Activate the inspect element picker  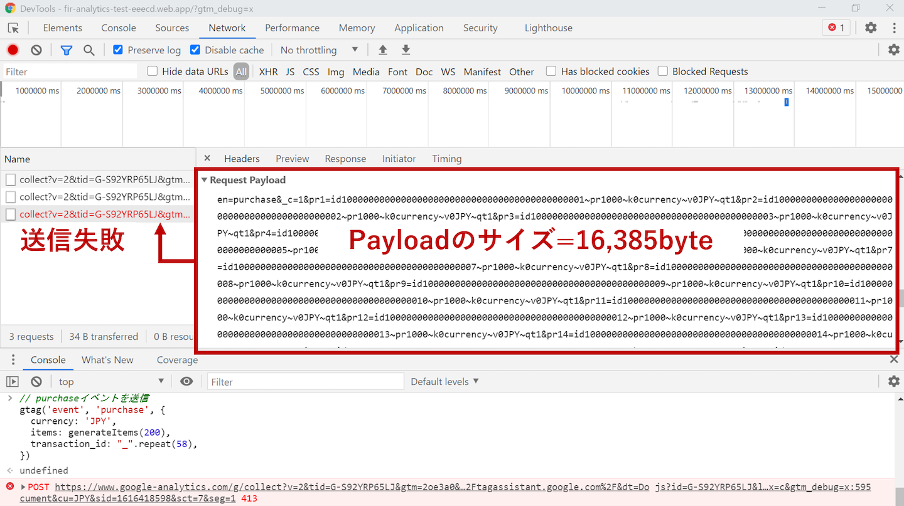tap(13, 28)
